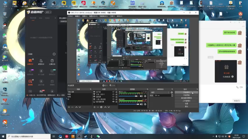Screen dimensions: 248x139
Task: Pop out the audio mixer dock panel
Action: click(148, 89)
